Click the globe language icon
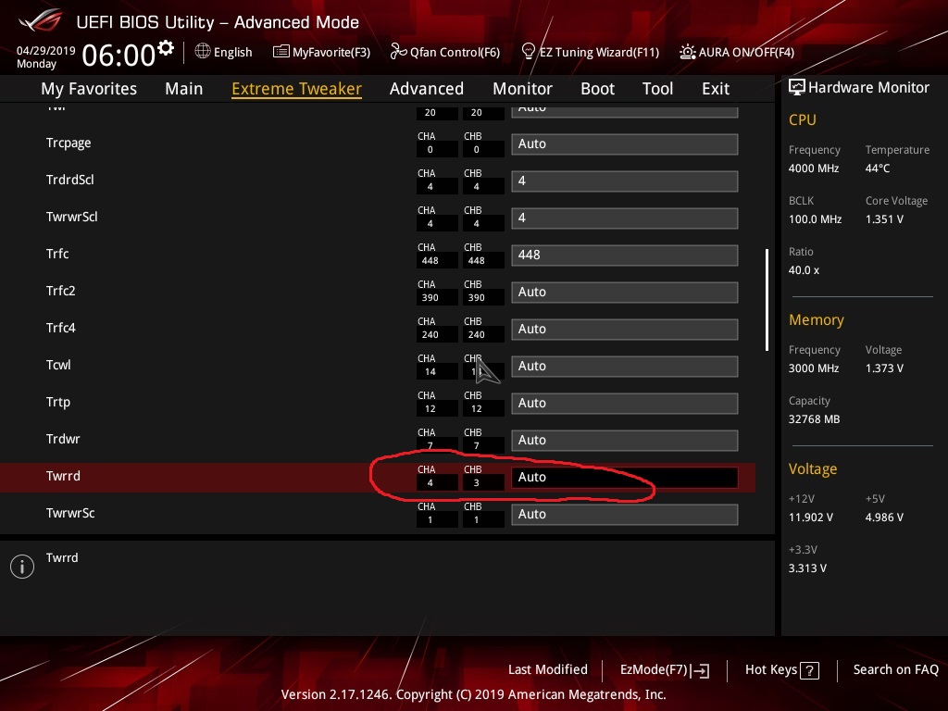This screenshot has width=948, height=711. point(203,52)
